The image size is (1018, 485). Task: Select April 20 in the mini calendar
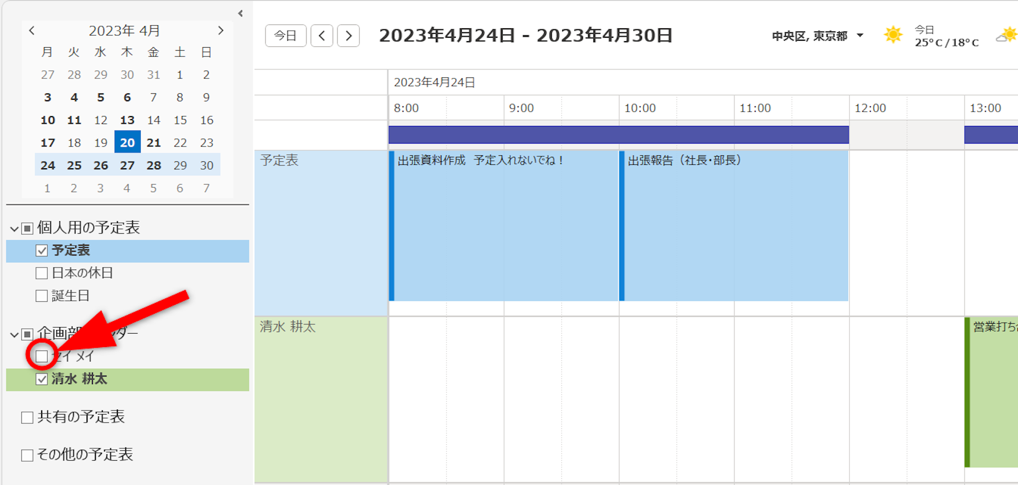(127, 142)
